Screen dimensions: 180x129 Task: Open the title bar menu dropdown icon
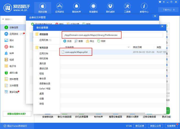(x=164, y=2)
